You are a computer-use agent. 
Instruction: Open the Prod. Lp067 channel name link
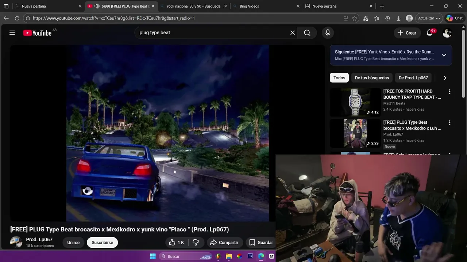coord(39,239)
